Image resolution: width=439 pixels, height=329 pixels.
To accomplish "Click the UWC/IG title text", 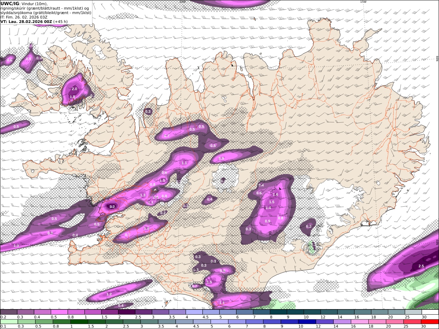I will pos(10,3).
